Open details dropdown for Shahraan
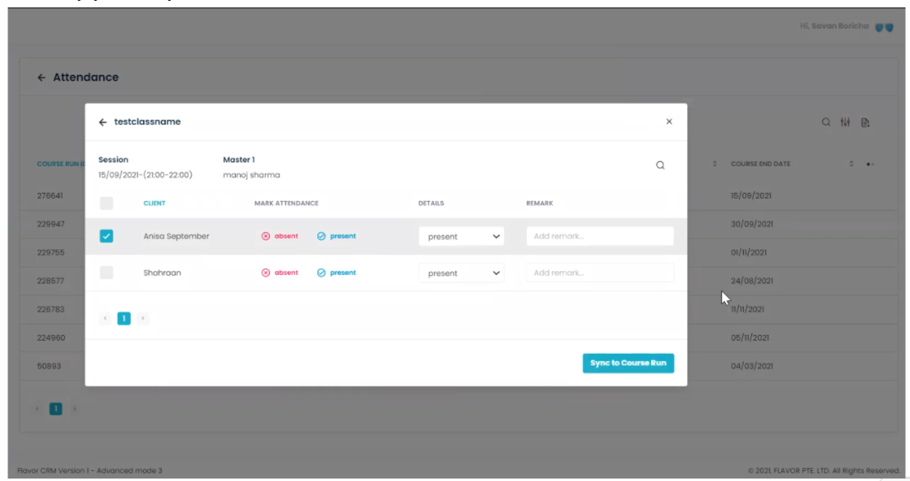 (461, 273)
